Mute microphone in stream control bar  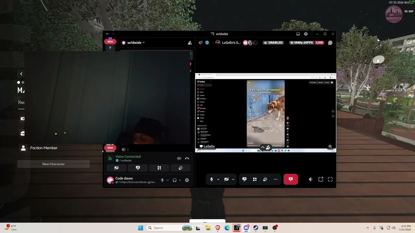(x=211, y=179)
